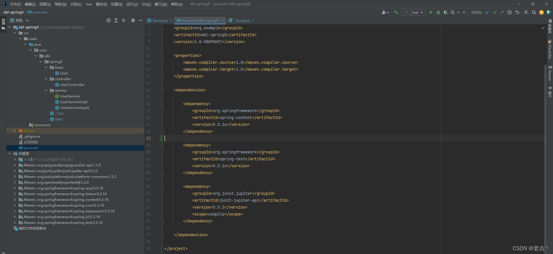The height and width of the screenshot is (254, 553).
Task: Expand all nodes in project panel
Action: click(x=116, y=20)
